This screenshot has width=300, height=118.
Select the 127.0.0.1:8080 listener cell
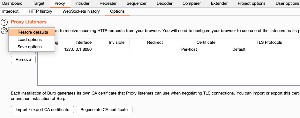click(83, 49)
